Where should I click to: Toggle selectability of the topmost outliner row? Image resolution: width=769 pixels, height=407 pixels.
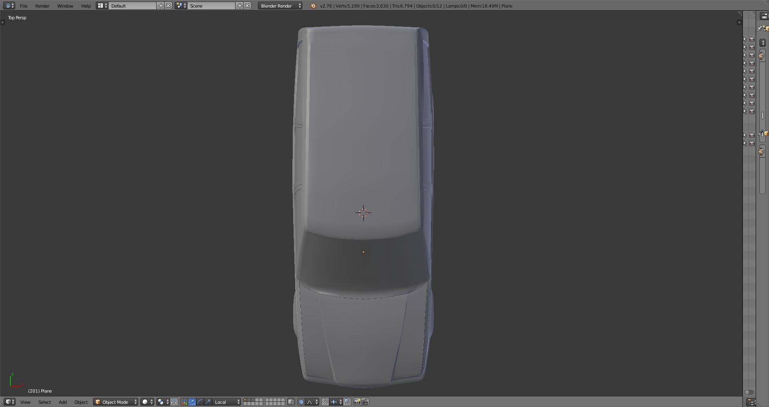point(745,39)
